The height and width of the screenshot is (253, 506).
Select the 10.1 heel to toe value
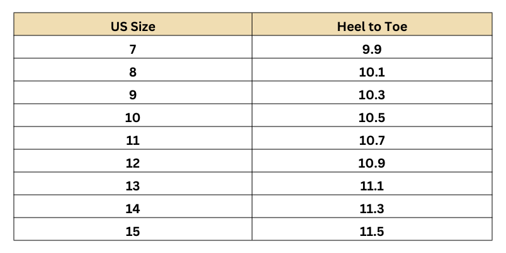click(x=372, y=72)
